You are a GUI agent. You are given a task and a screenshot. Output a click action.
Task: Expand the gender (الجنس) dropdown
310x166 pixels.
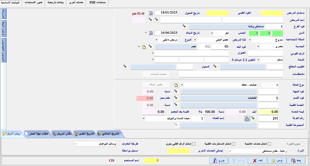click(212, 33)
